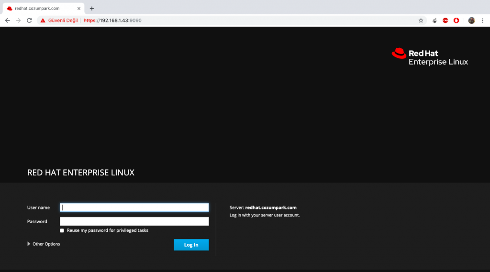This screenshot has height=272, width=490.
Task: Click 'Log in with your server user account.' text
Action: pos(264,215)
